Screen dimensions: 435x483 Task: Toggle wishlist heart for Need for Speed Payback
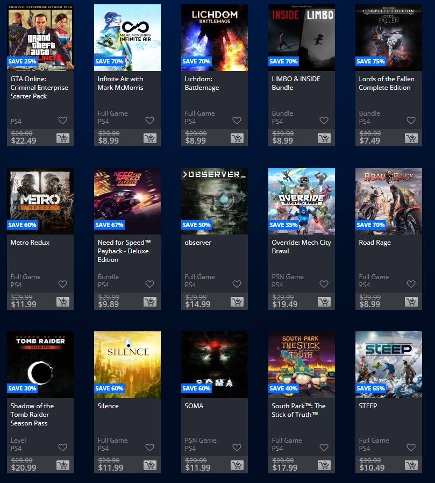(x=149, y=284)
